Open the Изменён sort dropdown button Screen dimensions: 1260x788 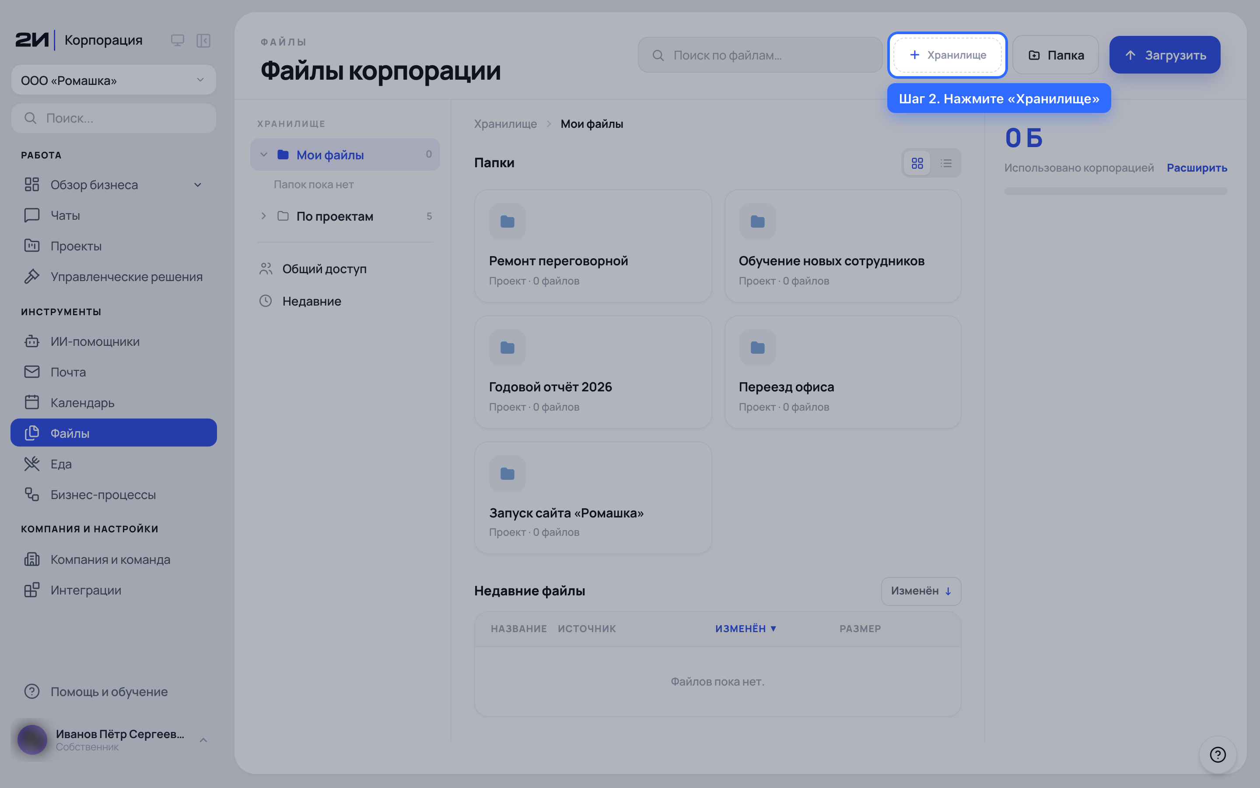point(920,591)
